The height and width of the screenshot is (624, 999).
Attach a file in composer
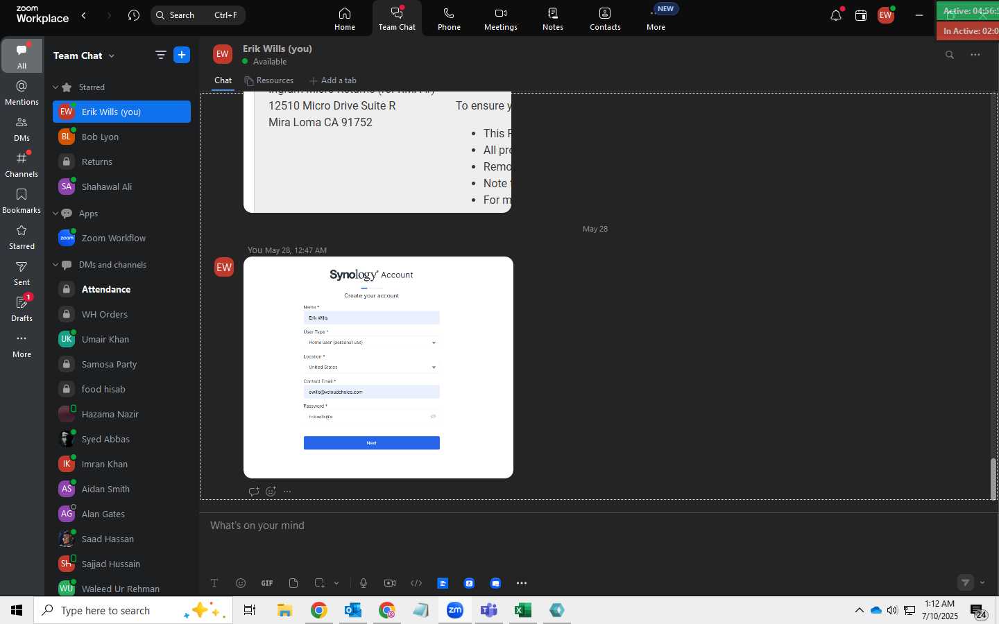click(x=293, y=583)
